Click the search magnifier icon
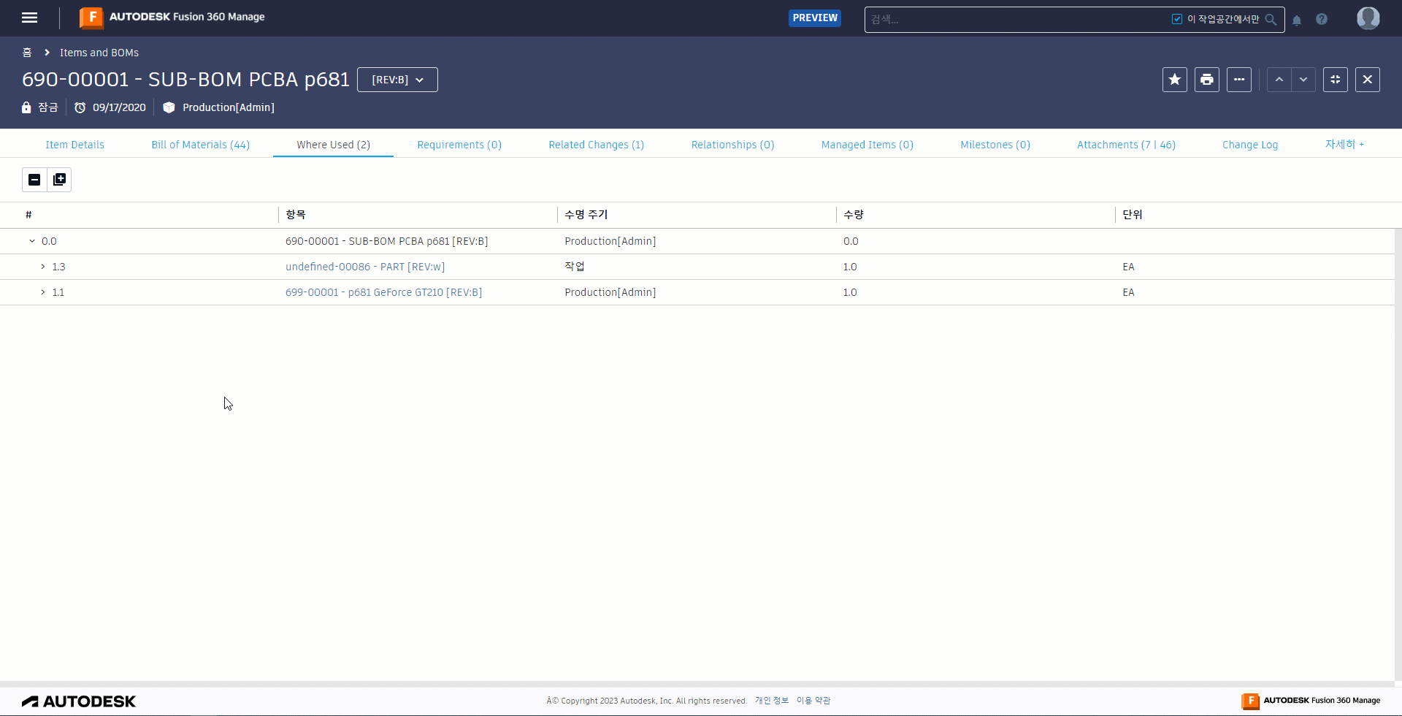This screenshot has width=1402, height=716. point(1271,20)
